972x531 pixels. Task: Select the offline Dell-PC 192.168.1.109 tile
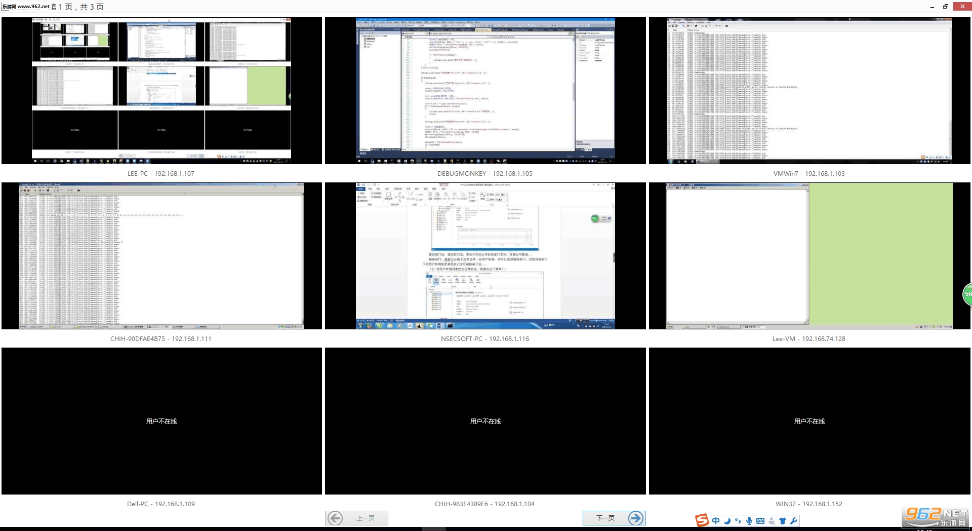pos(161,421)
